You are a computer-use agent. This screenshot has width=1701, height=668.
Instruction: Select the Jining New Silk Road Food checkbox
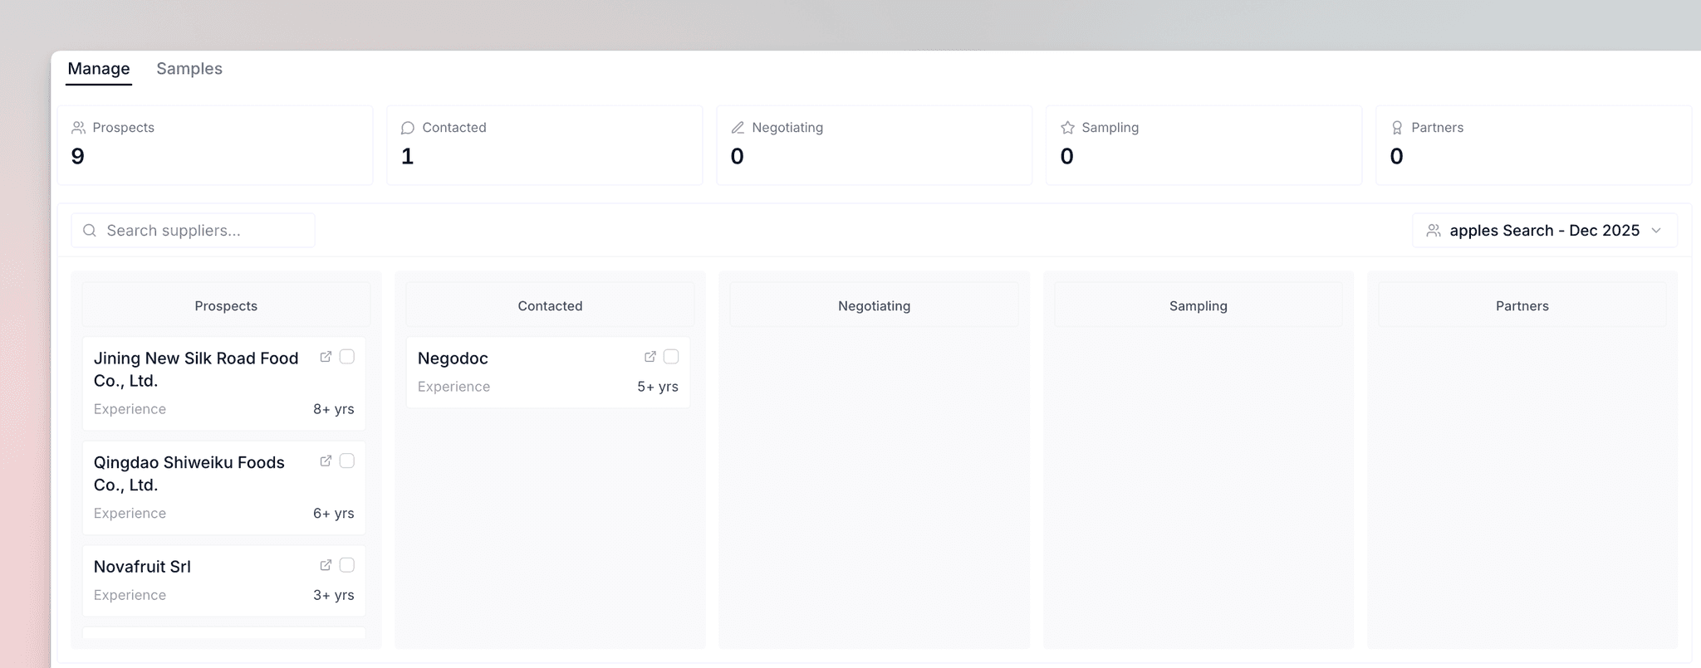347,357
